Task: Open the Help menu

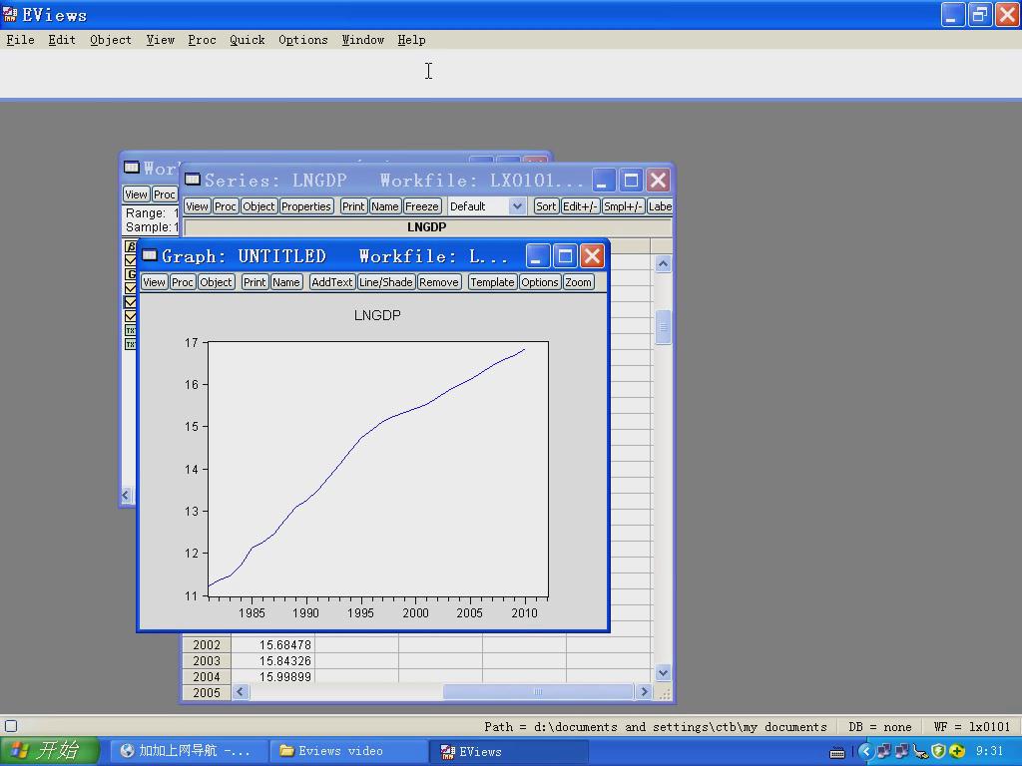Action: point(411,40)
